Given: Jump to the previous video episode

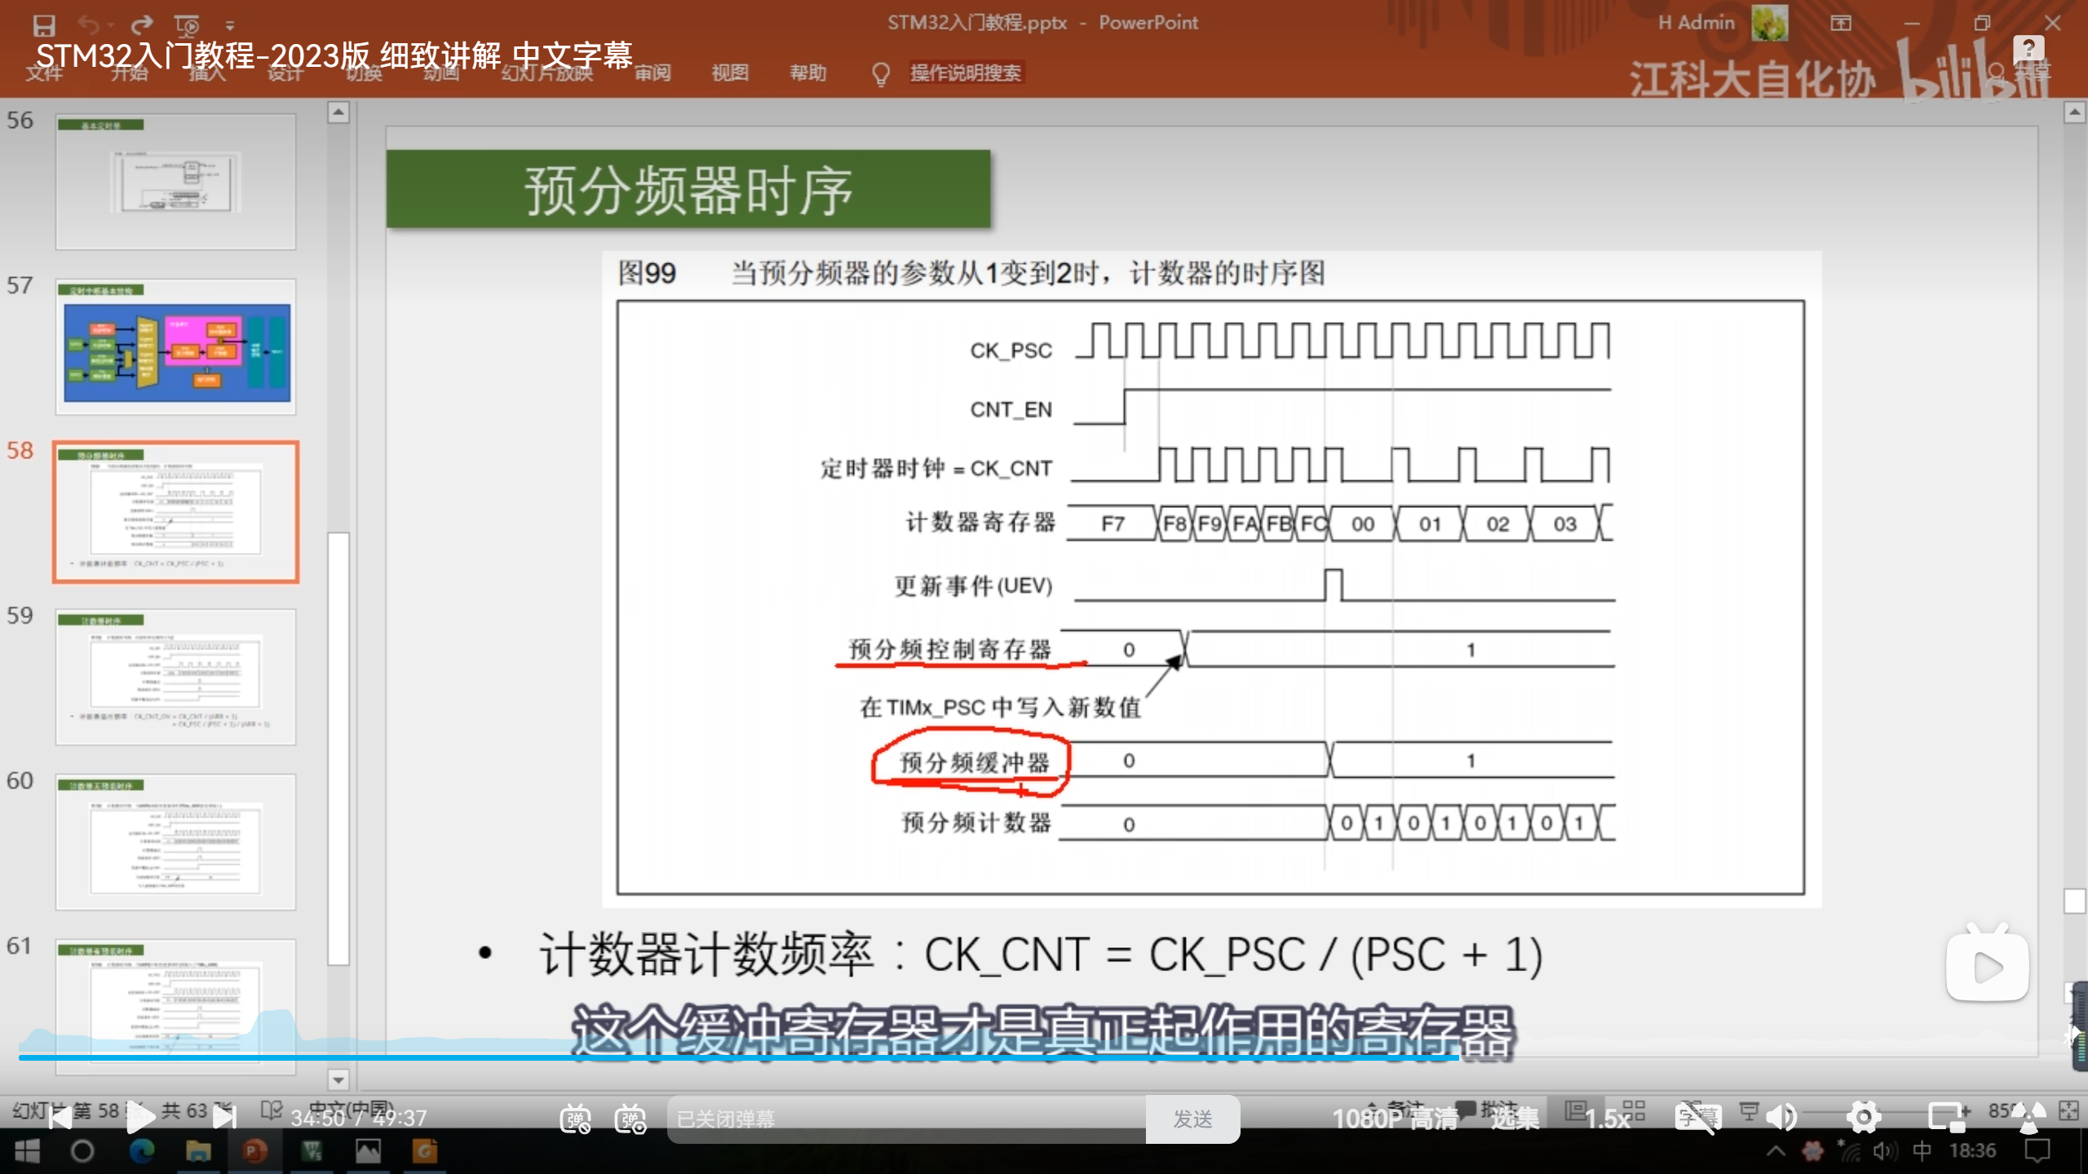Looking at the screenshot, I should tap(60, 1117).
